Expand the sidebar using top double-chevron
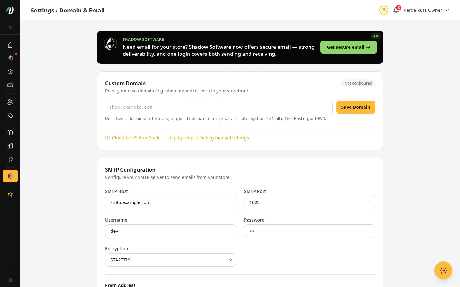 point(10,27)
